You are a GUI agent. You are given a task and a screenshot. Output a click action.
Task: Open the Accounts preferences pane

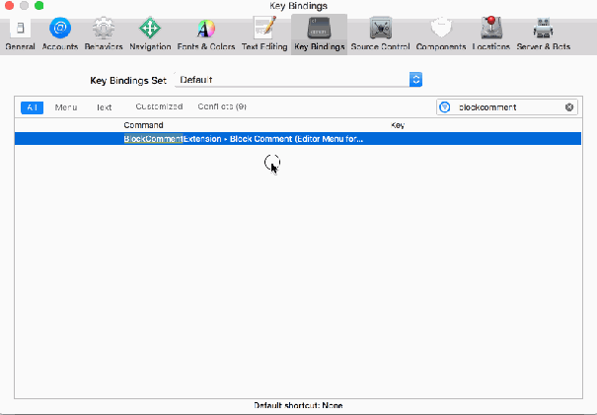(x=60, y=33)
